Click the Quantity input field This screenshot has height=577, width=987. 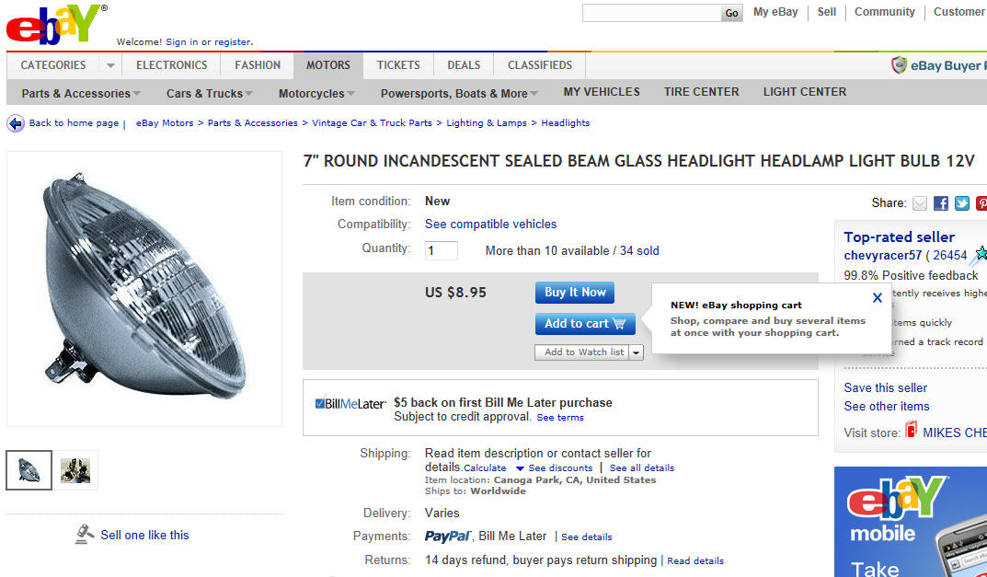click(x=442, y=250)
